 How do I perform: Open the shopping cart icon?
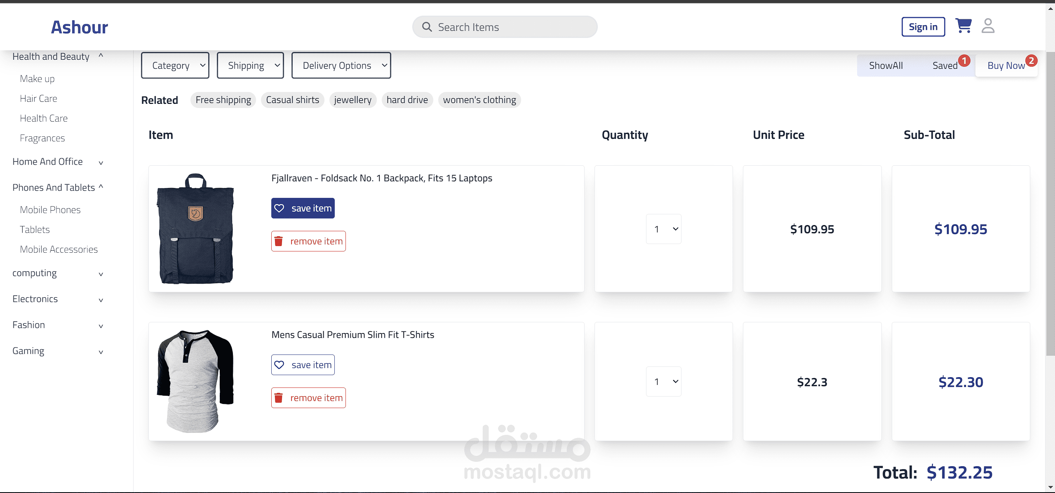[963, 26]
